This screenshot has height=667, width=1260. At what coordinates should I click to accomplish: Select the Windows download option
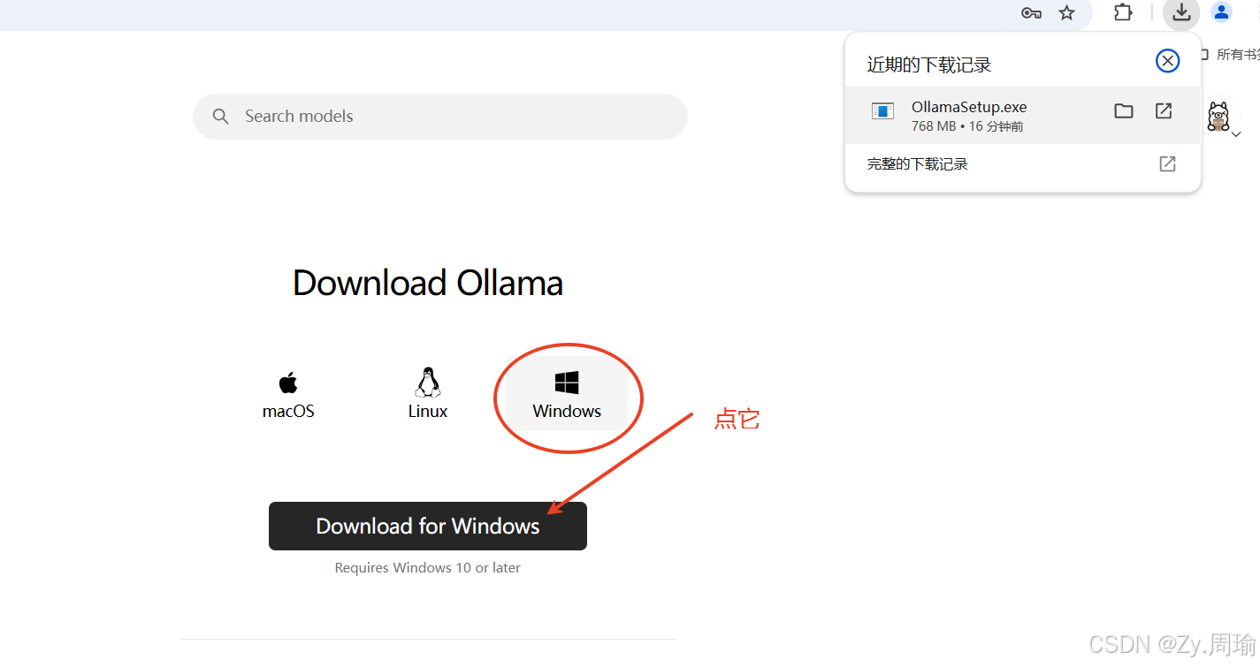(x=567, y=395)
